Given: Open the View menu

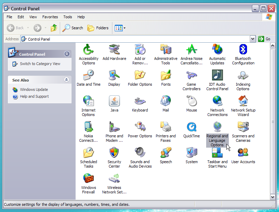Looking at the screenshot, I should pos(33,17).
